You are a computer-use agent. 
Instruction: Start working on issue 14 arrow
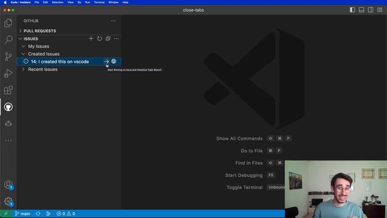click(106, 62)
